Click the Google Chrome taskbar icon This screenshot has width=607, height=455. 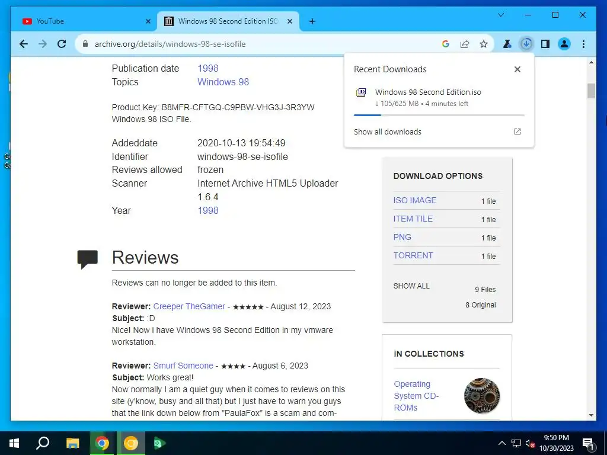pyautogui.click(x=102, y=443)
